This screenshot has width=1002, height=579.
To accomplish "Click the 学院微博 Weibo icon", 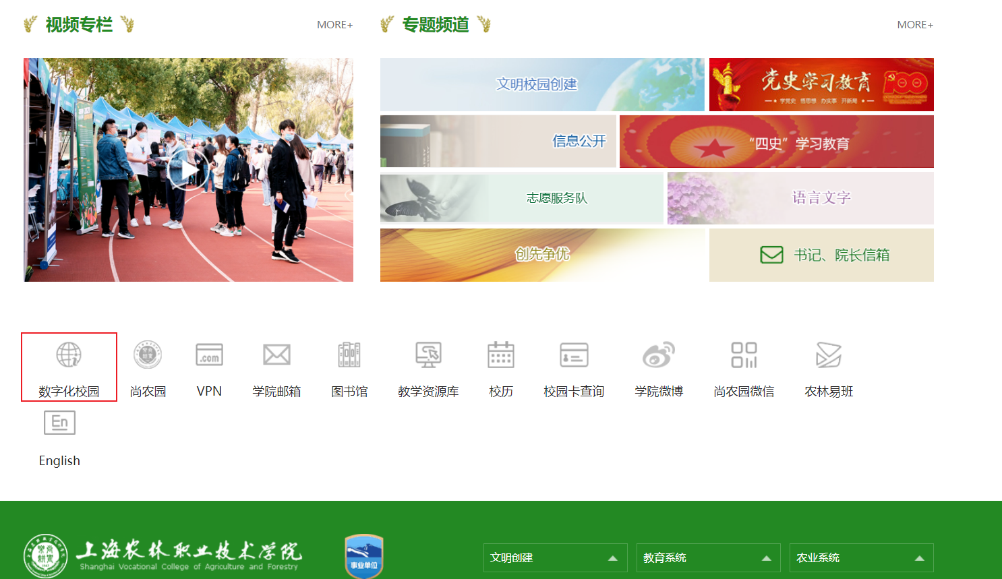I will [x=659, y=355].
